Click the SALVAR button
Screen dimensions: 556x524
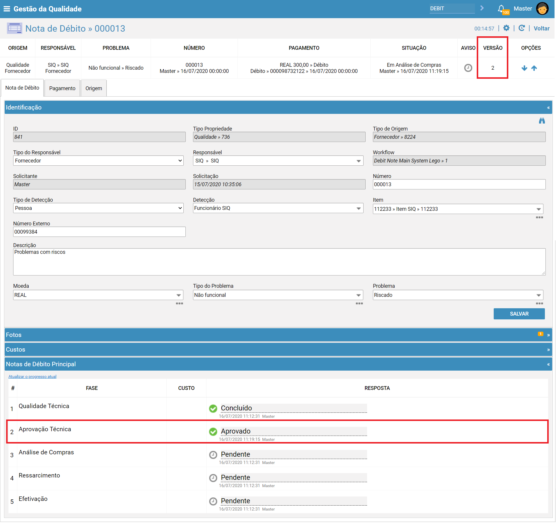point(519,314)
